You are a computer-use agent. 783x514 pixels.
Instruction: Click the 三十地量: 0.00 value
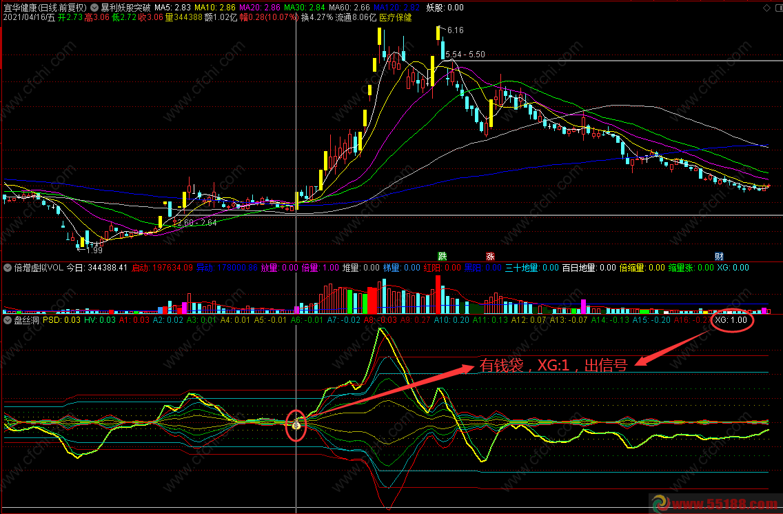point(532,268)
